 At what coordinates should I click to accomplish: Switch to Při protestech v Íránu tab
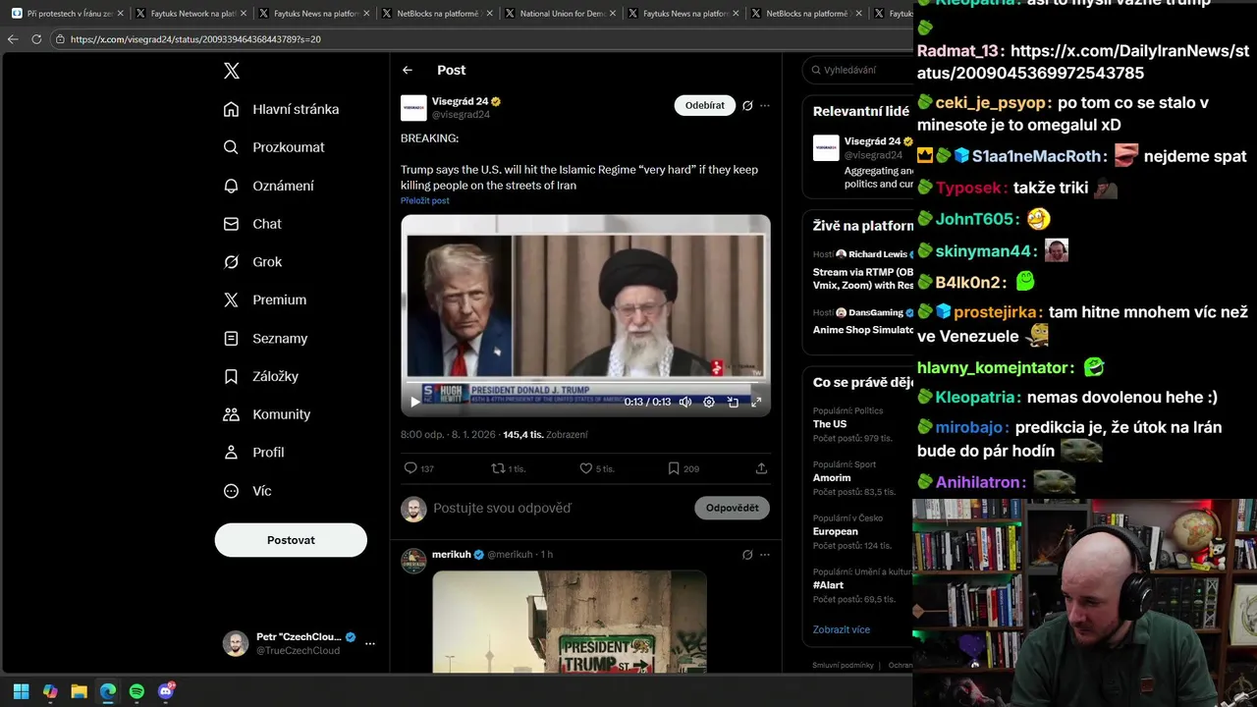coord(65,14)
